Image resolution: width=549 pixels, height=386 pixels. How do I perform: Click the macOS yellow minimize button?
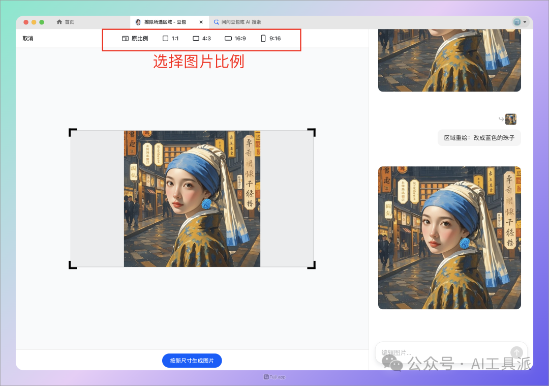click(x=34, y=22)
